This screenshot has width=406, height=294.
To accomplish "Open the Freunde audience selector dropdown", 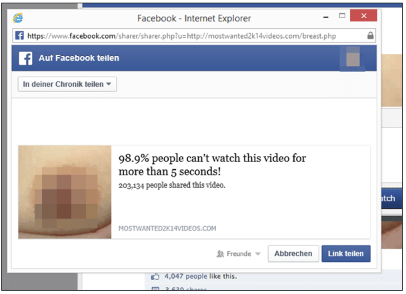I will (238, 253).
